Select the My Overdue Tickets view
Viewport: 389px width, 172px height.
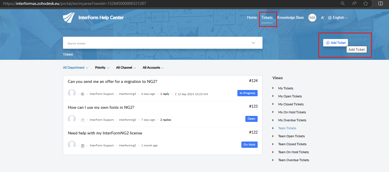[x=292, y=120]
